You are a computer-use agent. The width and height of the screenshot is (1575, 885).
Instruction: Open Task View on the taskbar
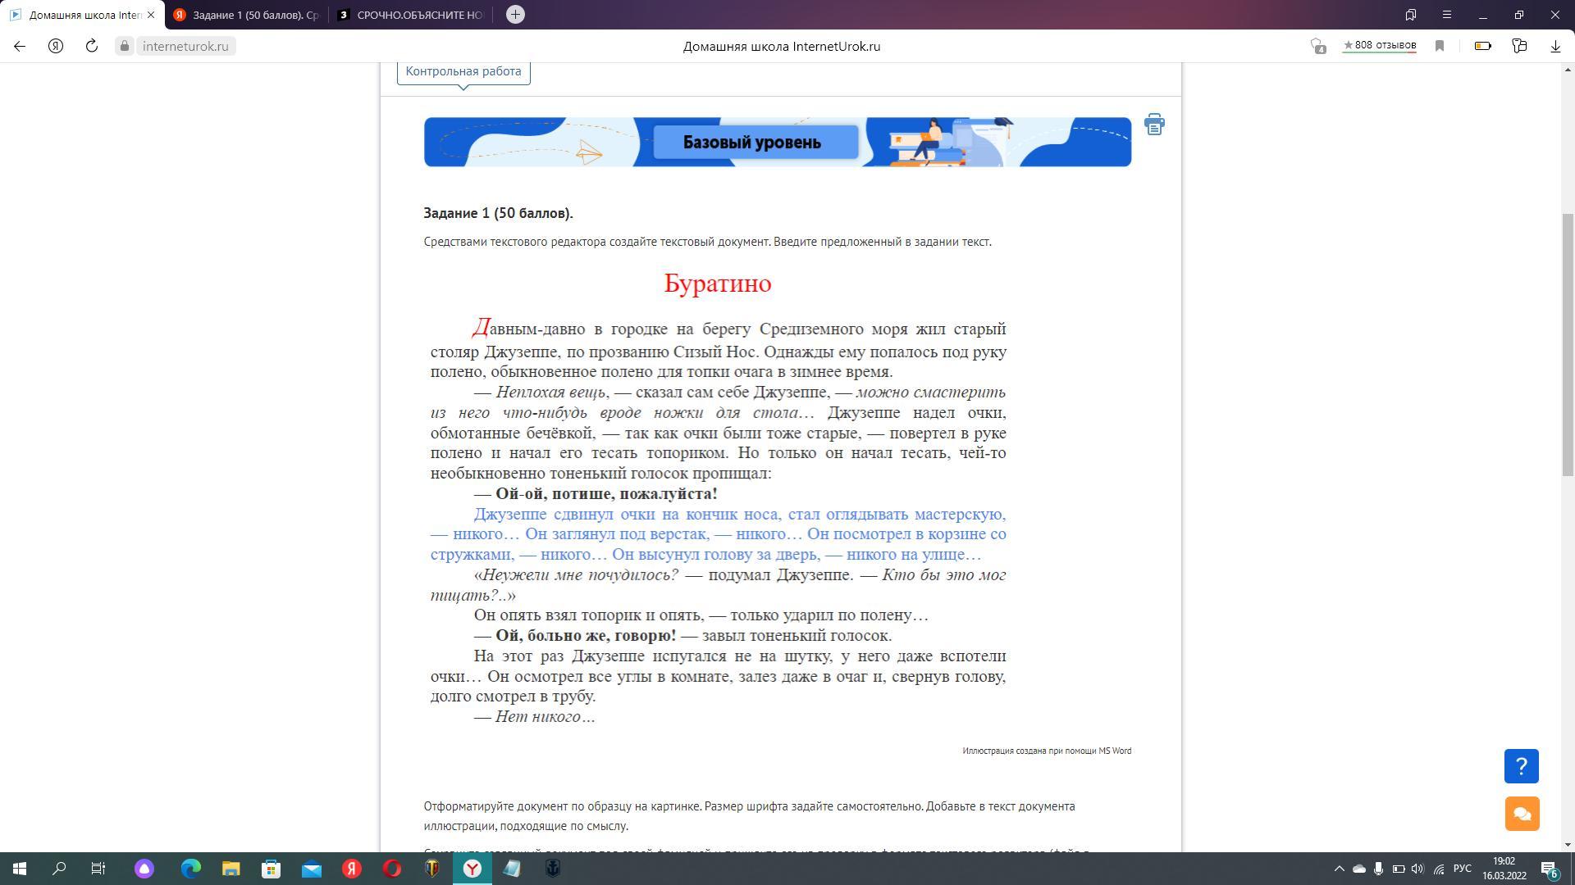[98, 869]
